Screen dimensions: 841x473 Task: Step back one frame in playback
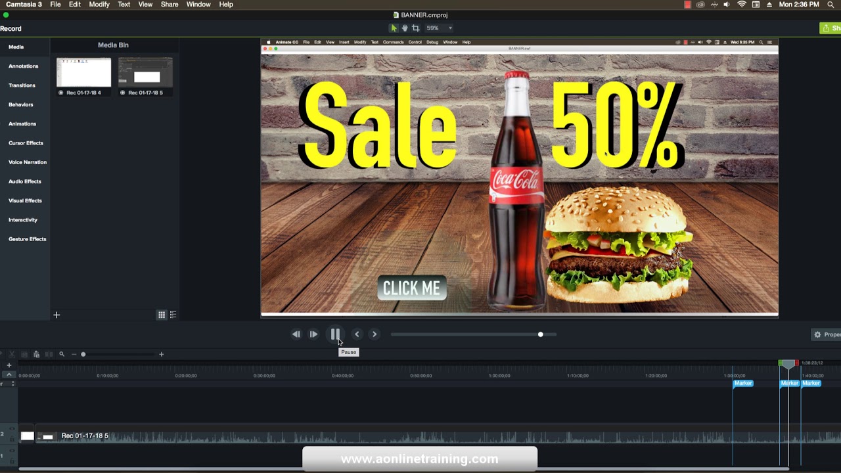(x=296, y=334)
